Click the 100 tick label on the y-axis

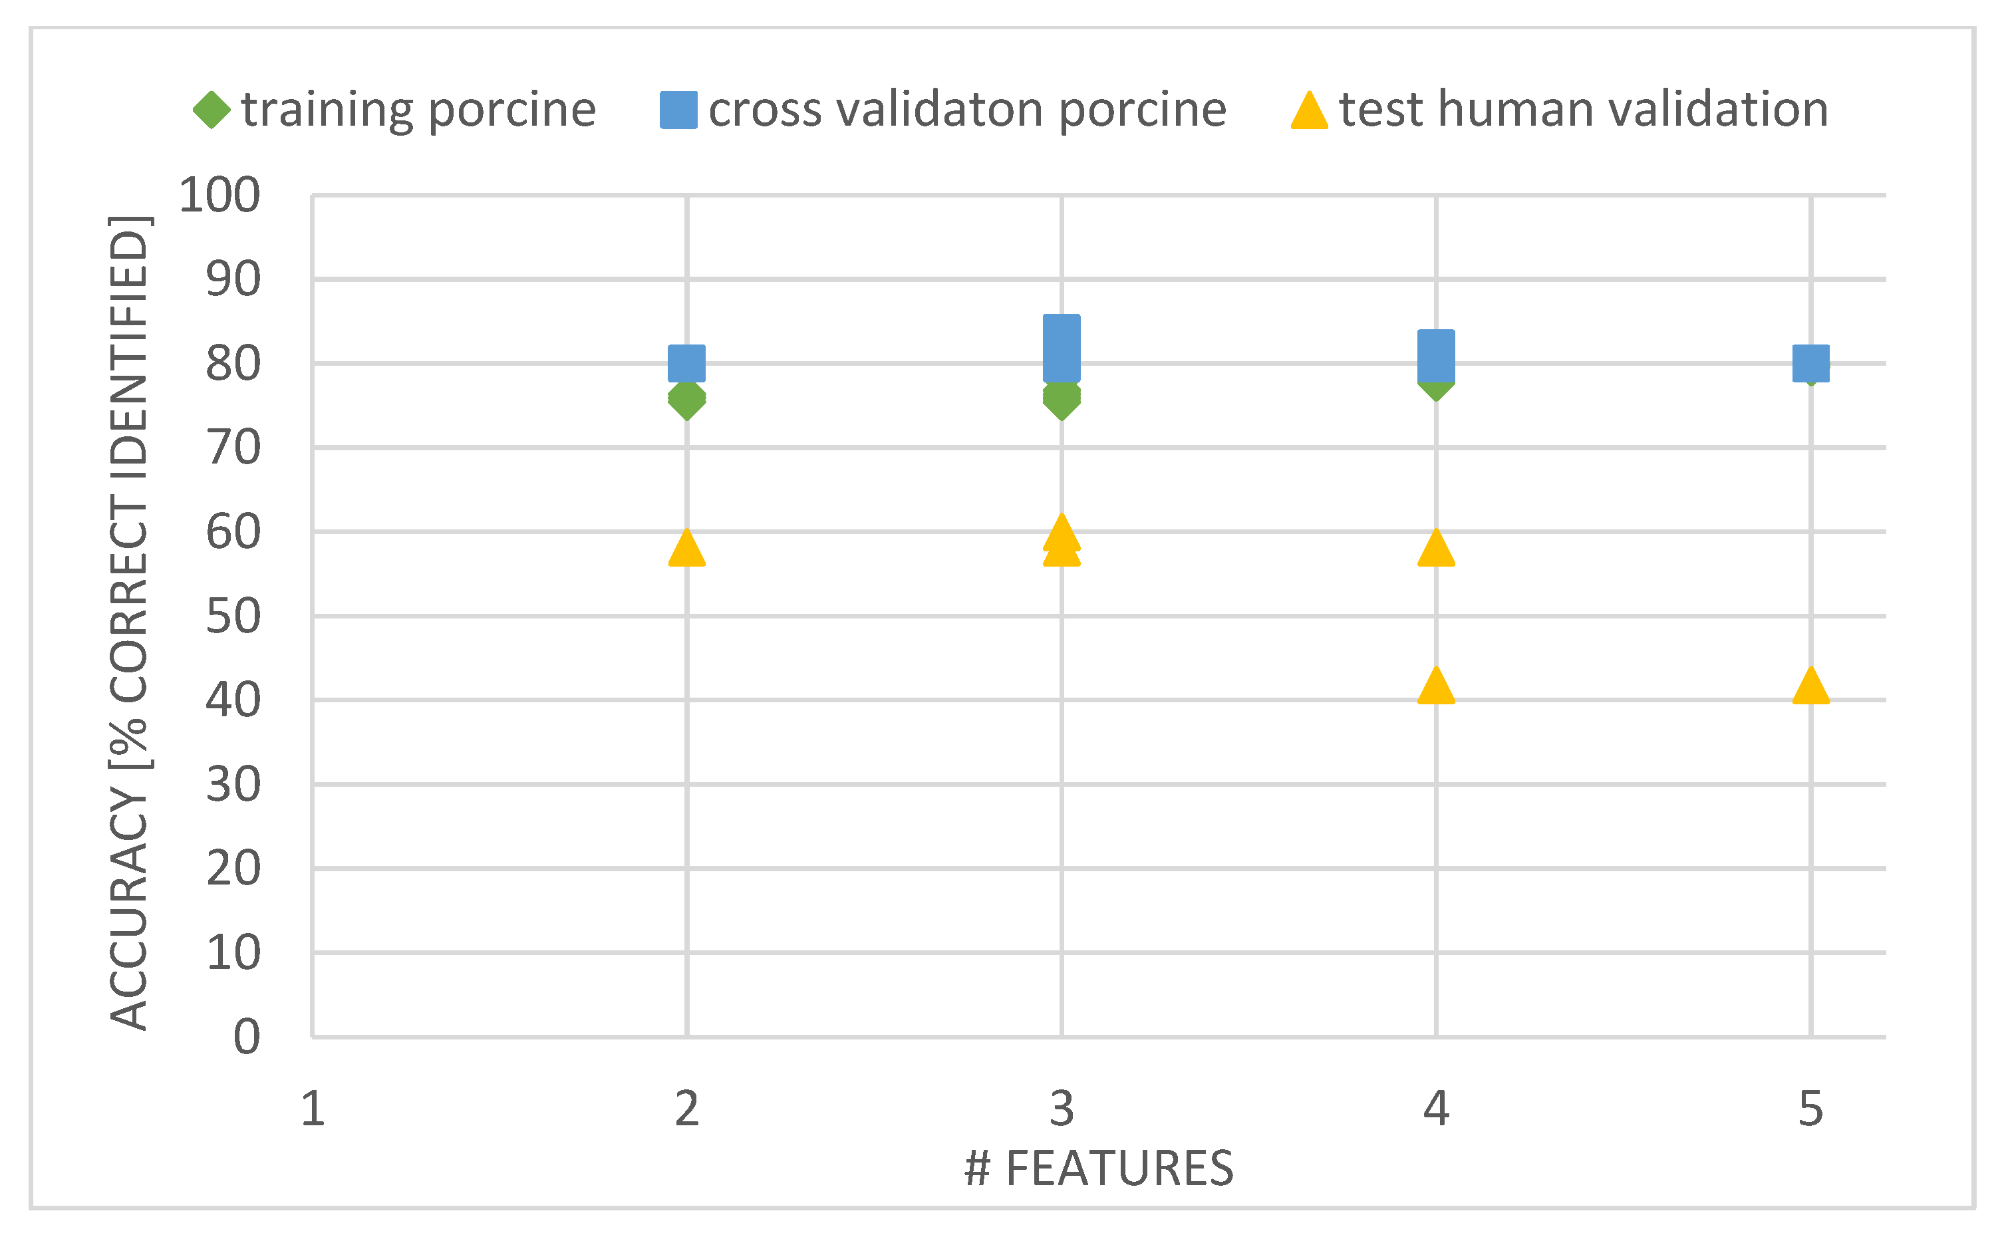[x=219, y=196]
